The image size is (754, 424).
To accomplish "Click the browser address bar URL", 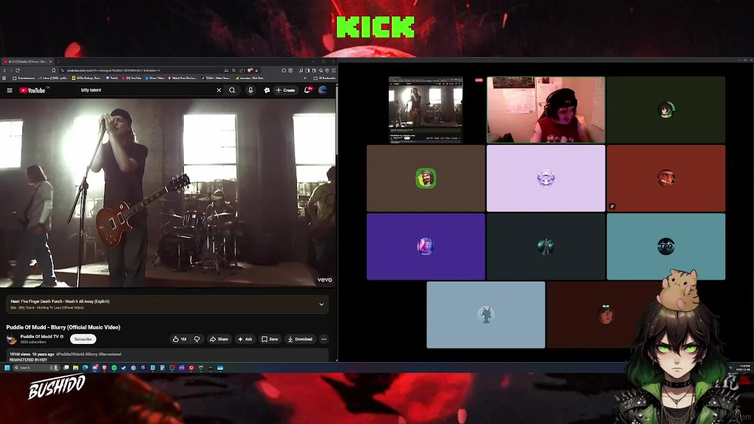I will 112,71.
